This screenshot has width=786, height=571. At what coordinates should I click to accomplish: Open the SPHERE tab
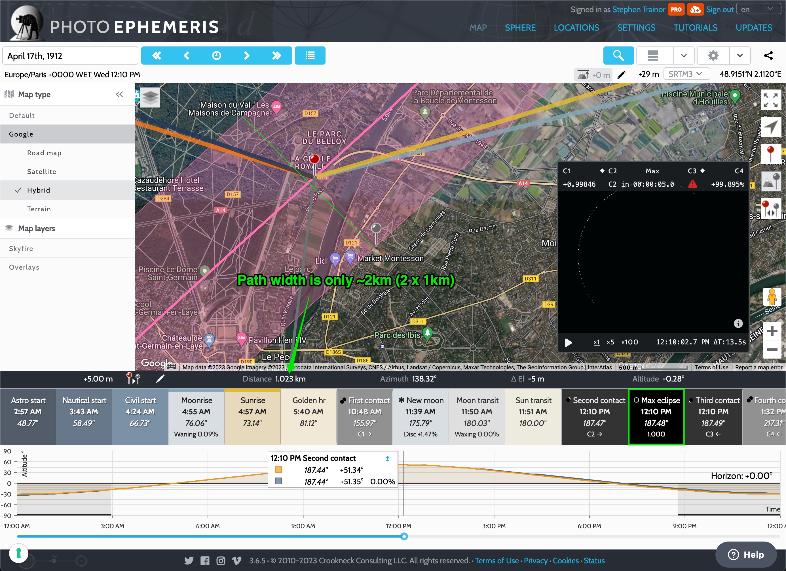pyautogui.click(x=520, y=28)
